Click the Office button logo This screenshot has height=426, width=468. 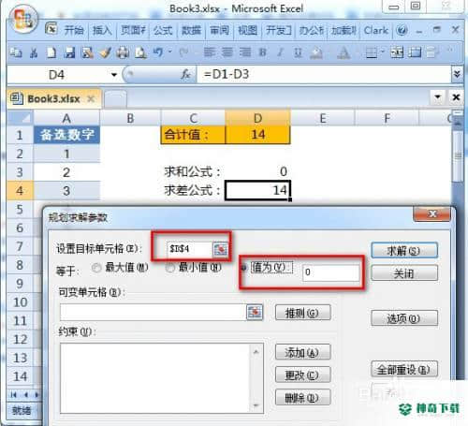coord(22,19)
